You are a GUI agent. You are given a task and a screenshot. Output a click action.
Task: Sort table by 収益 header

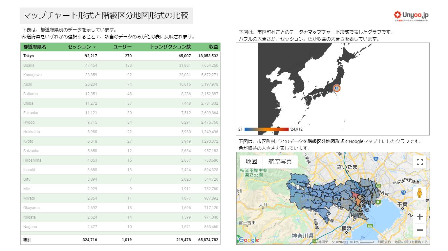(x=214, y=47)
